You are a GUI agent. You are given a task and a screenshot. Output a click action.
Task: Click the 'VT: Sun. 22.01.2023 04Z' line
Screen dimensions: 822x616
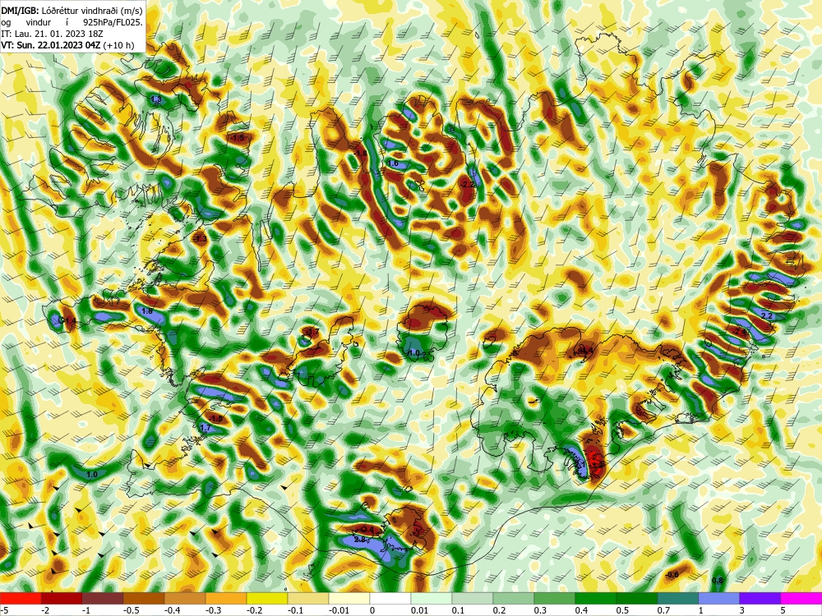(x=51, y=45)
